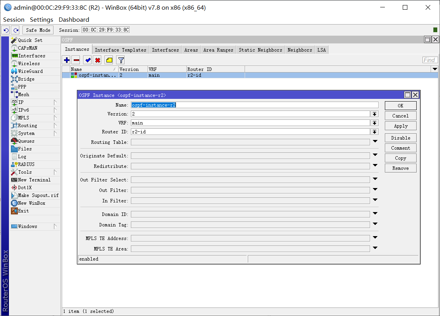Screen dimensions: 440x316
Task: Open Interfaces in the left sidebar menu
Action: 35,56
